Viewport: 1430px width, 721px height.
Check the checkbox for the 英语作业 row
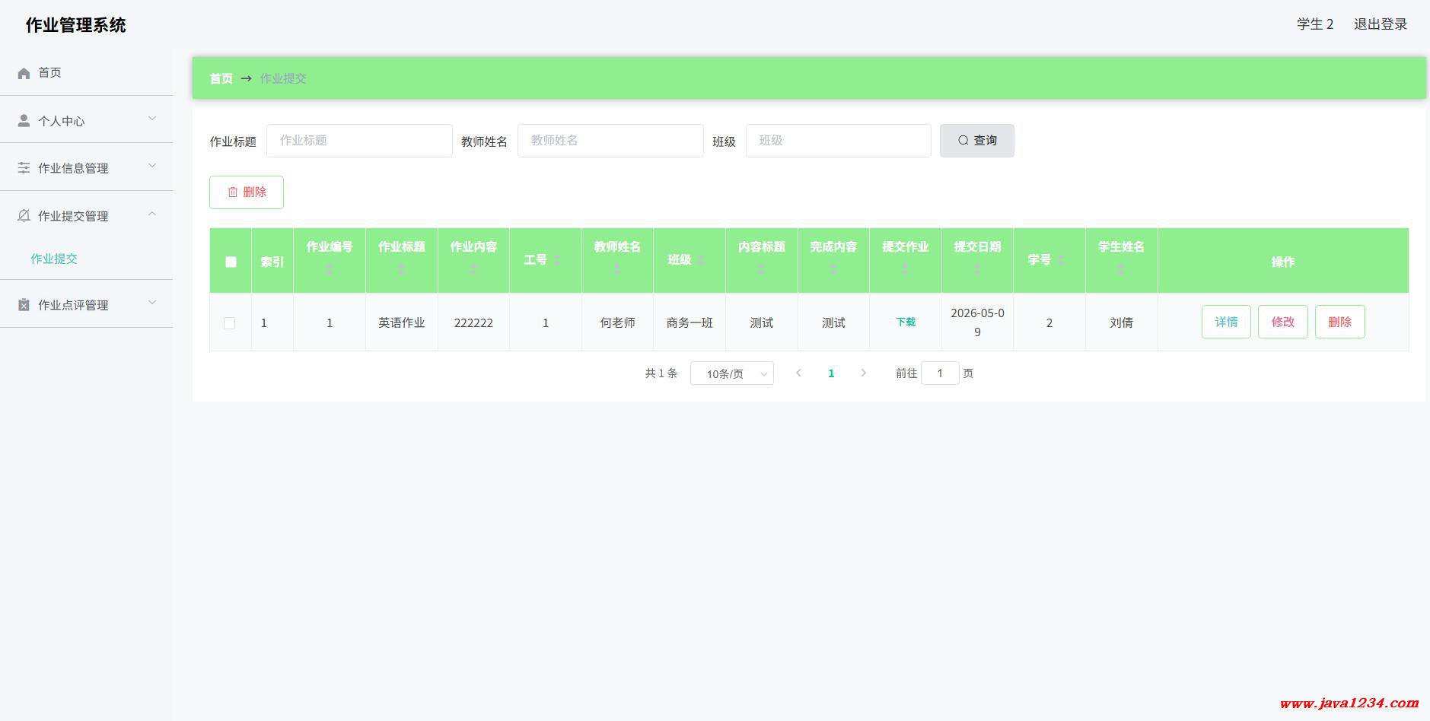point(229,323)
